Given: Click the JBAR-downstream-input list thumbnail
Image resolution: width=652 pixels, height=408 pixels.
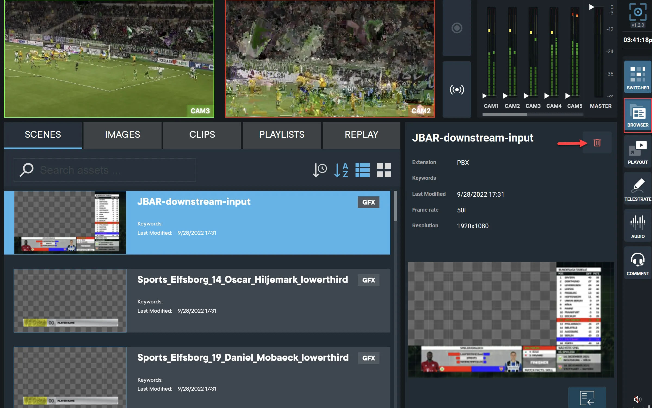Looking at the screenshot, I should pos(70,223).
